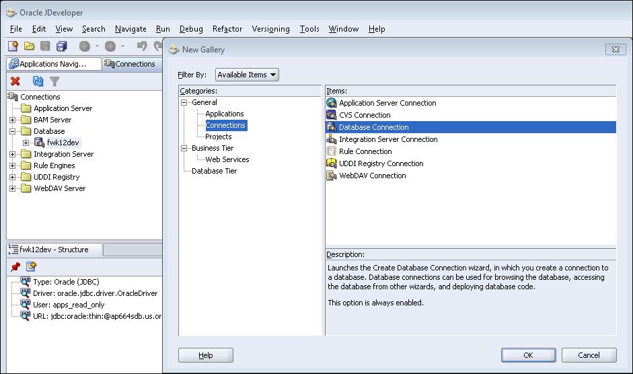The height and width of the screenshot is (374, 633).
Task: Click the Rule Connection item icon
Action: (x=332, y=151)
